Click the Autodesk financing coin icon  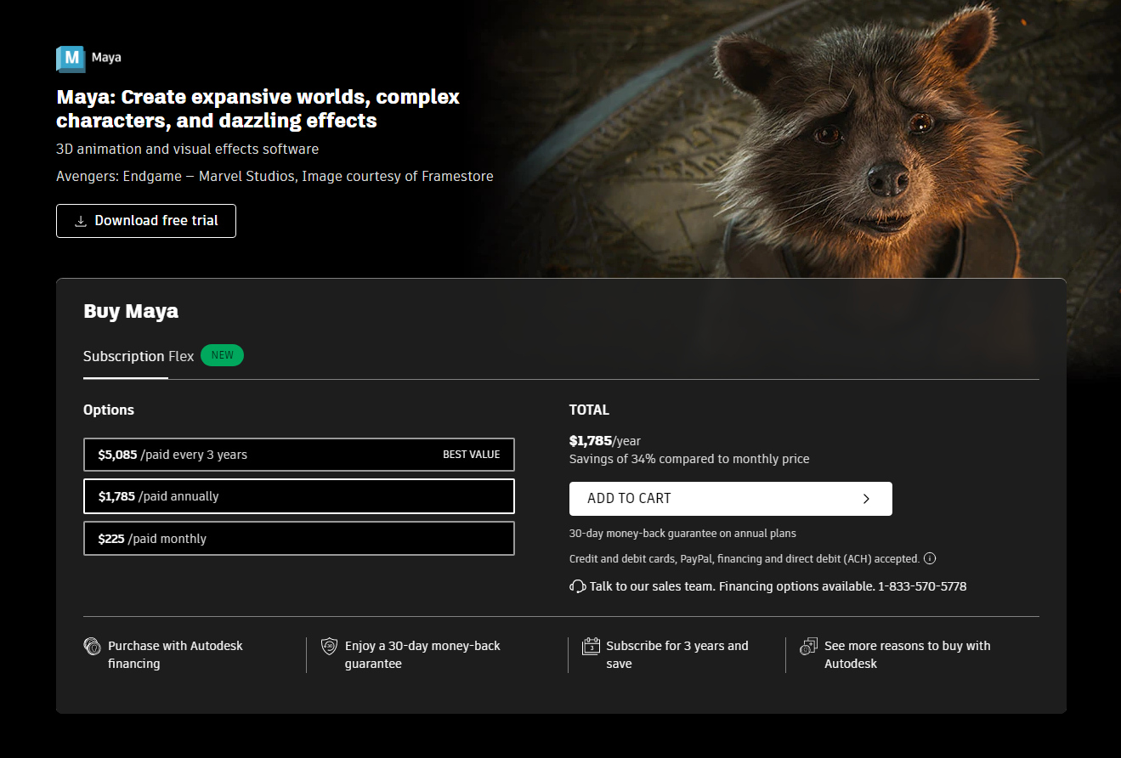92,647
